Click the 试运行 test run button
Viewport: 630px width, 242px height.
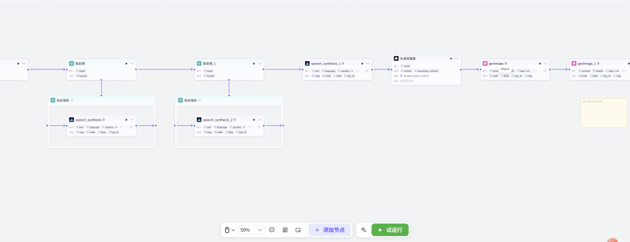[390, 230]
